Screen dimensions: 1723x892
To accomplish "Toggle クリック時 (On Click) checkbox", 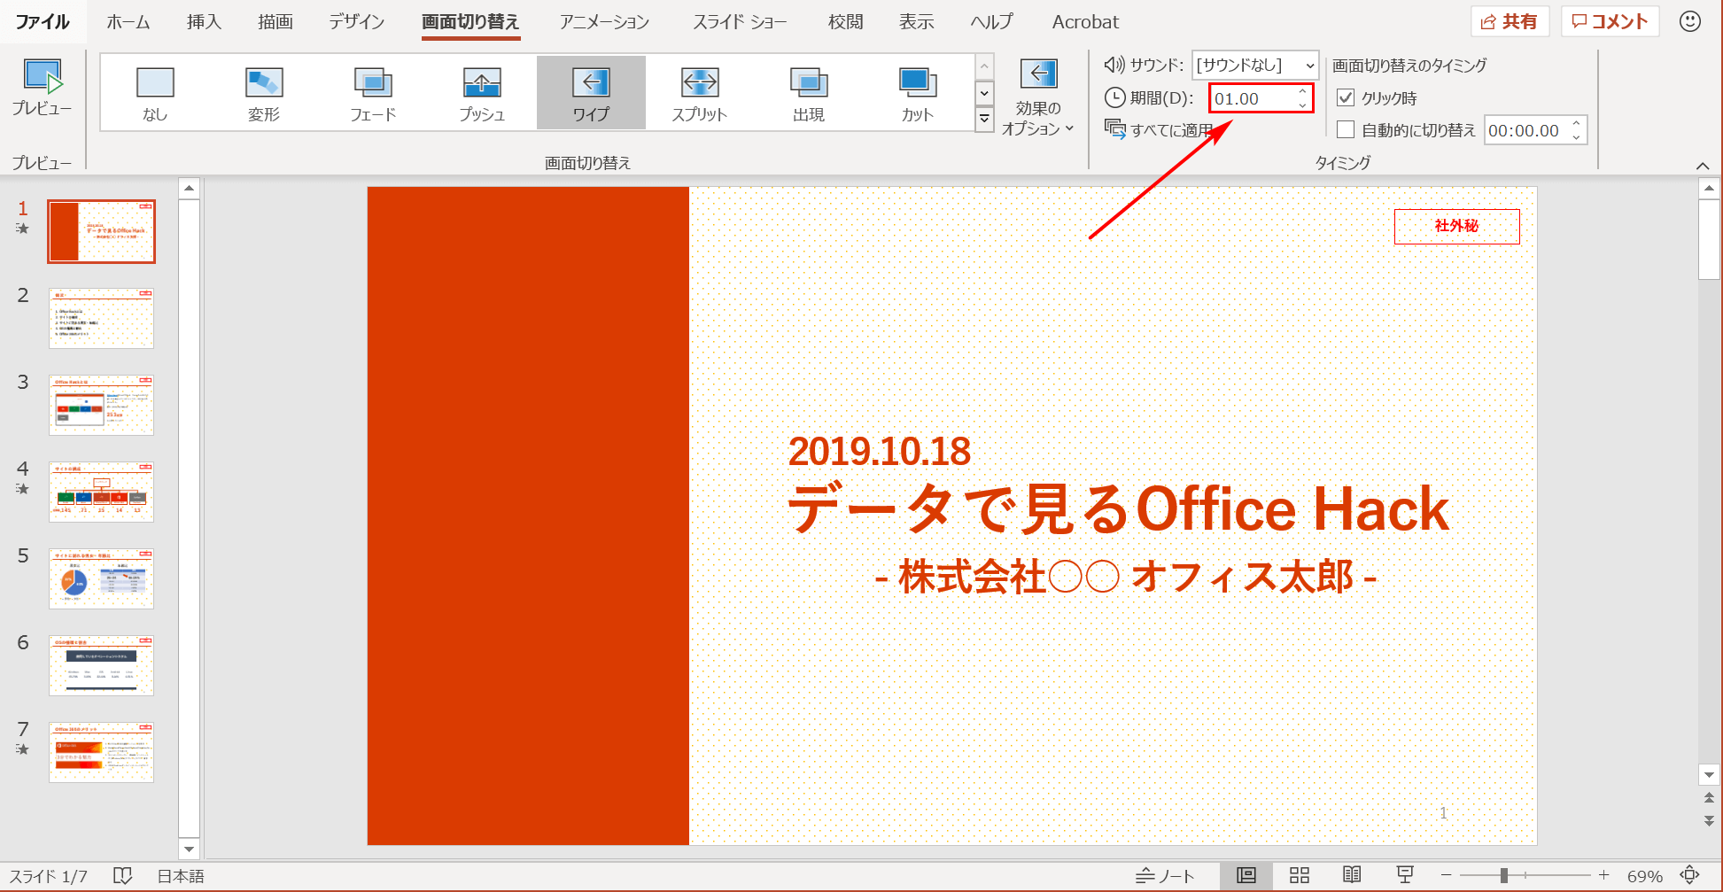I will 1346,97.
